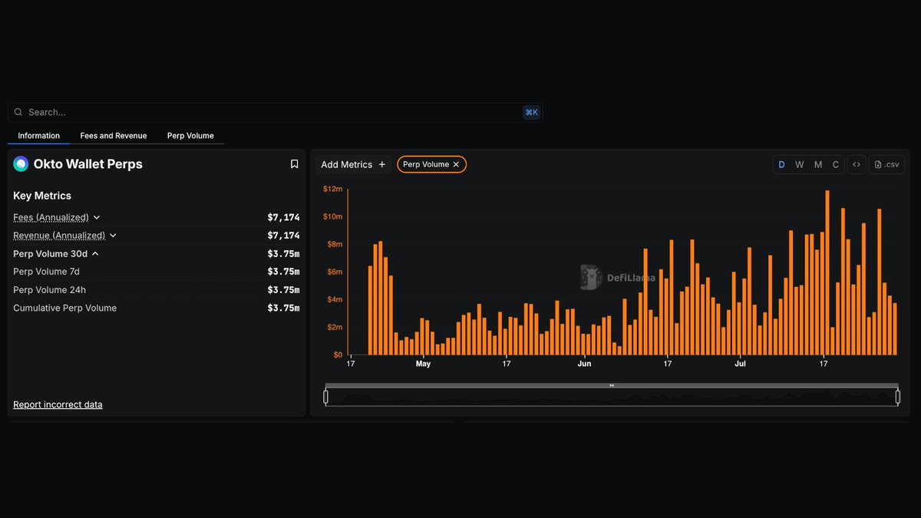The image size is (921, 518).
Task: Remove the Perp Volume metric chip
Action: [456, 164]
